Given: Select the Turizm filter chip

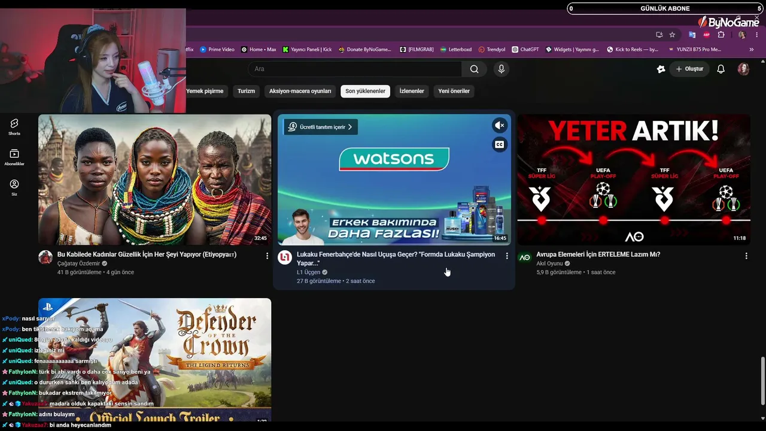Looking at the screenshot, I should coord(246,91).
